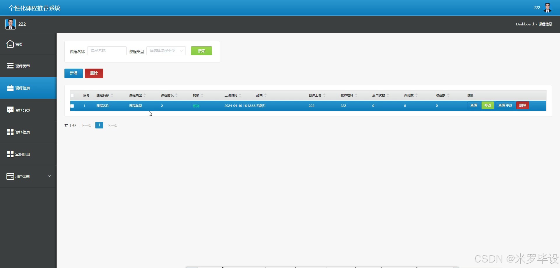Viewport: 560px width, 268px height.
Task: Click 下一页 pagination link
Action: pos(112,126)
